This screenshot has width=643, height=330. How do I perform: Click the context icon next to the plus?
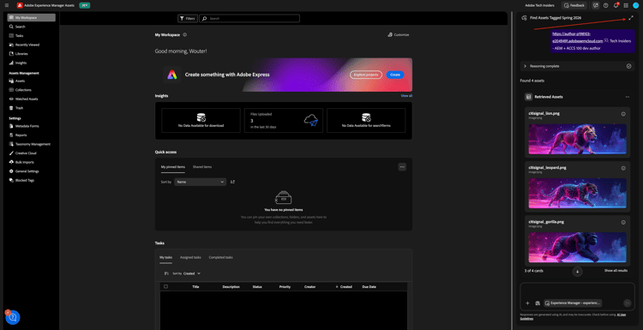538,303
